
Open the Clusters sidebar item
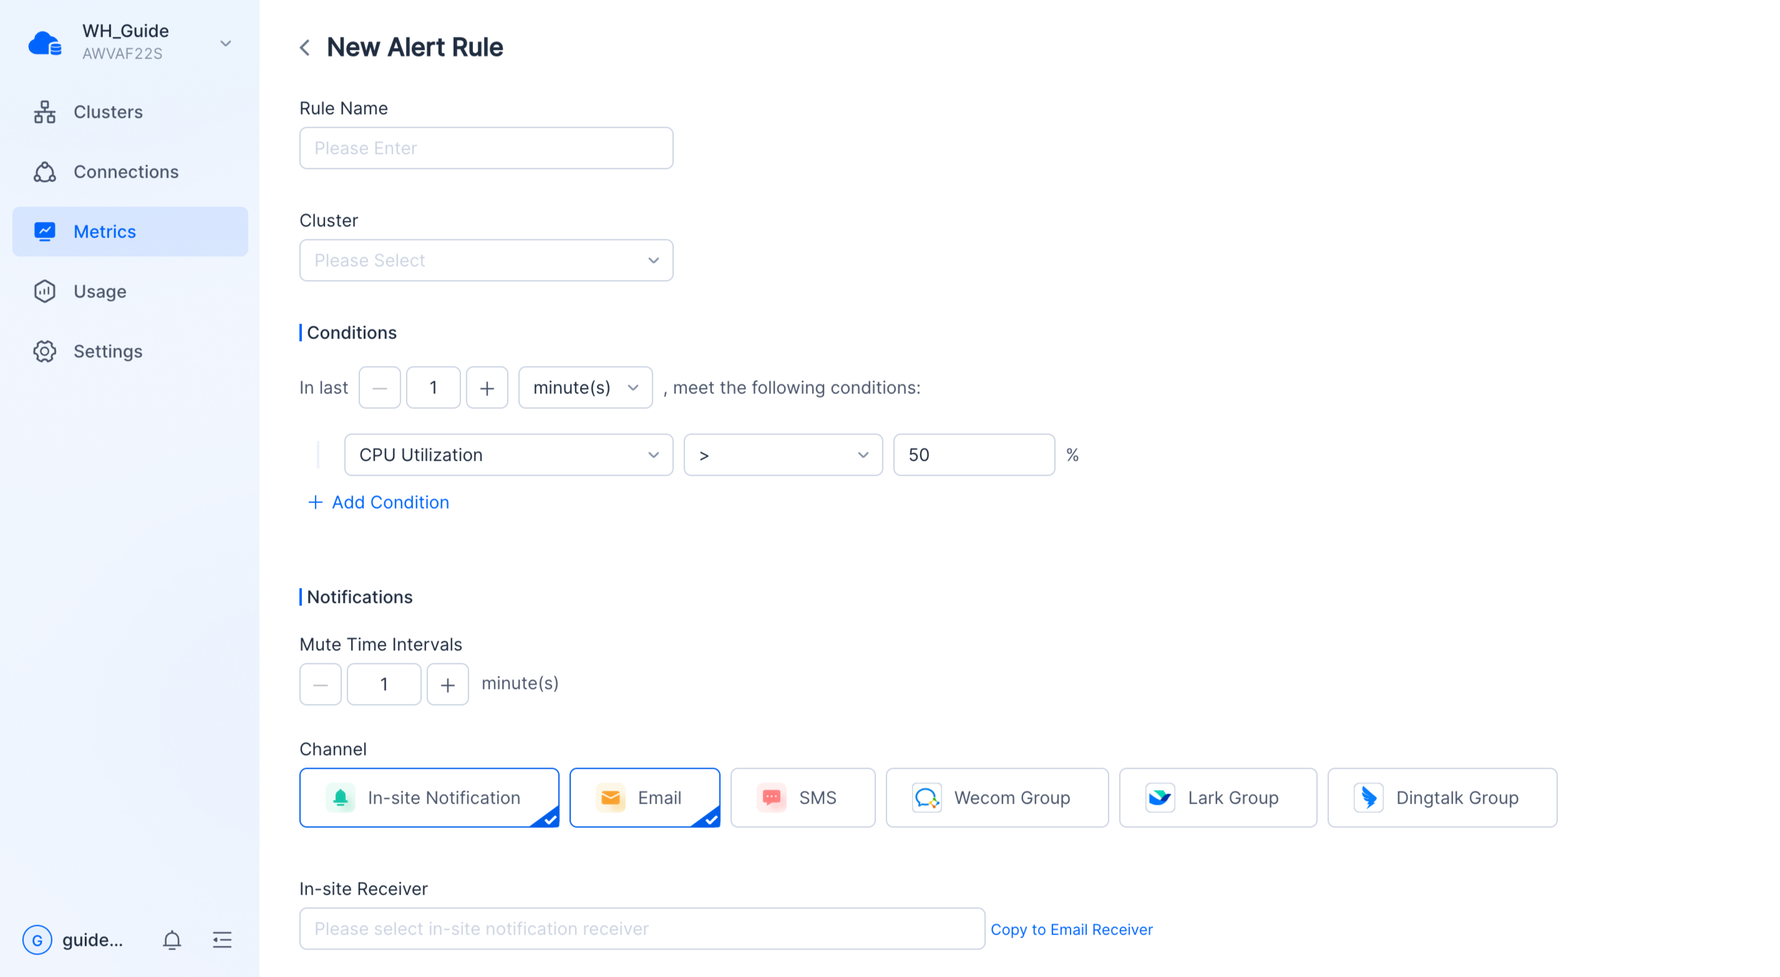pyautogui.click(x=130, y=112)
